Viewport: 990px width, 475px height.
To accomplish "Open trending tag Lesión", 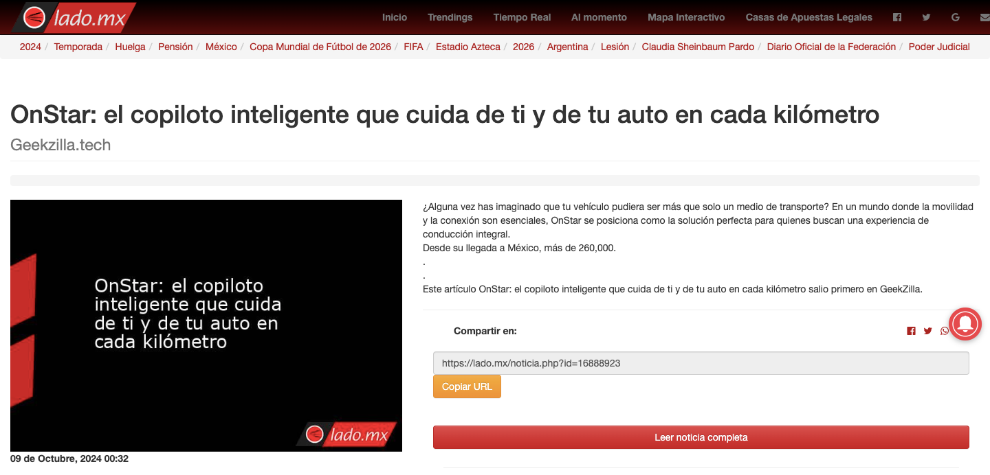I will coord(615,47).
